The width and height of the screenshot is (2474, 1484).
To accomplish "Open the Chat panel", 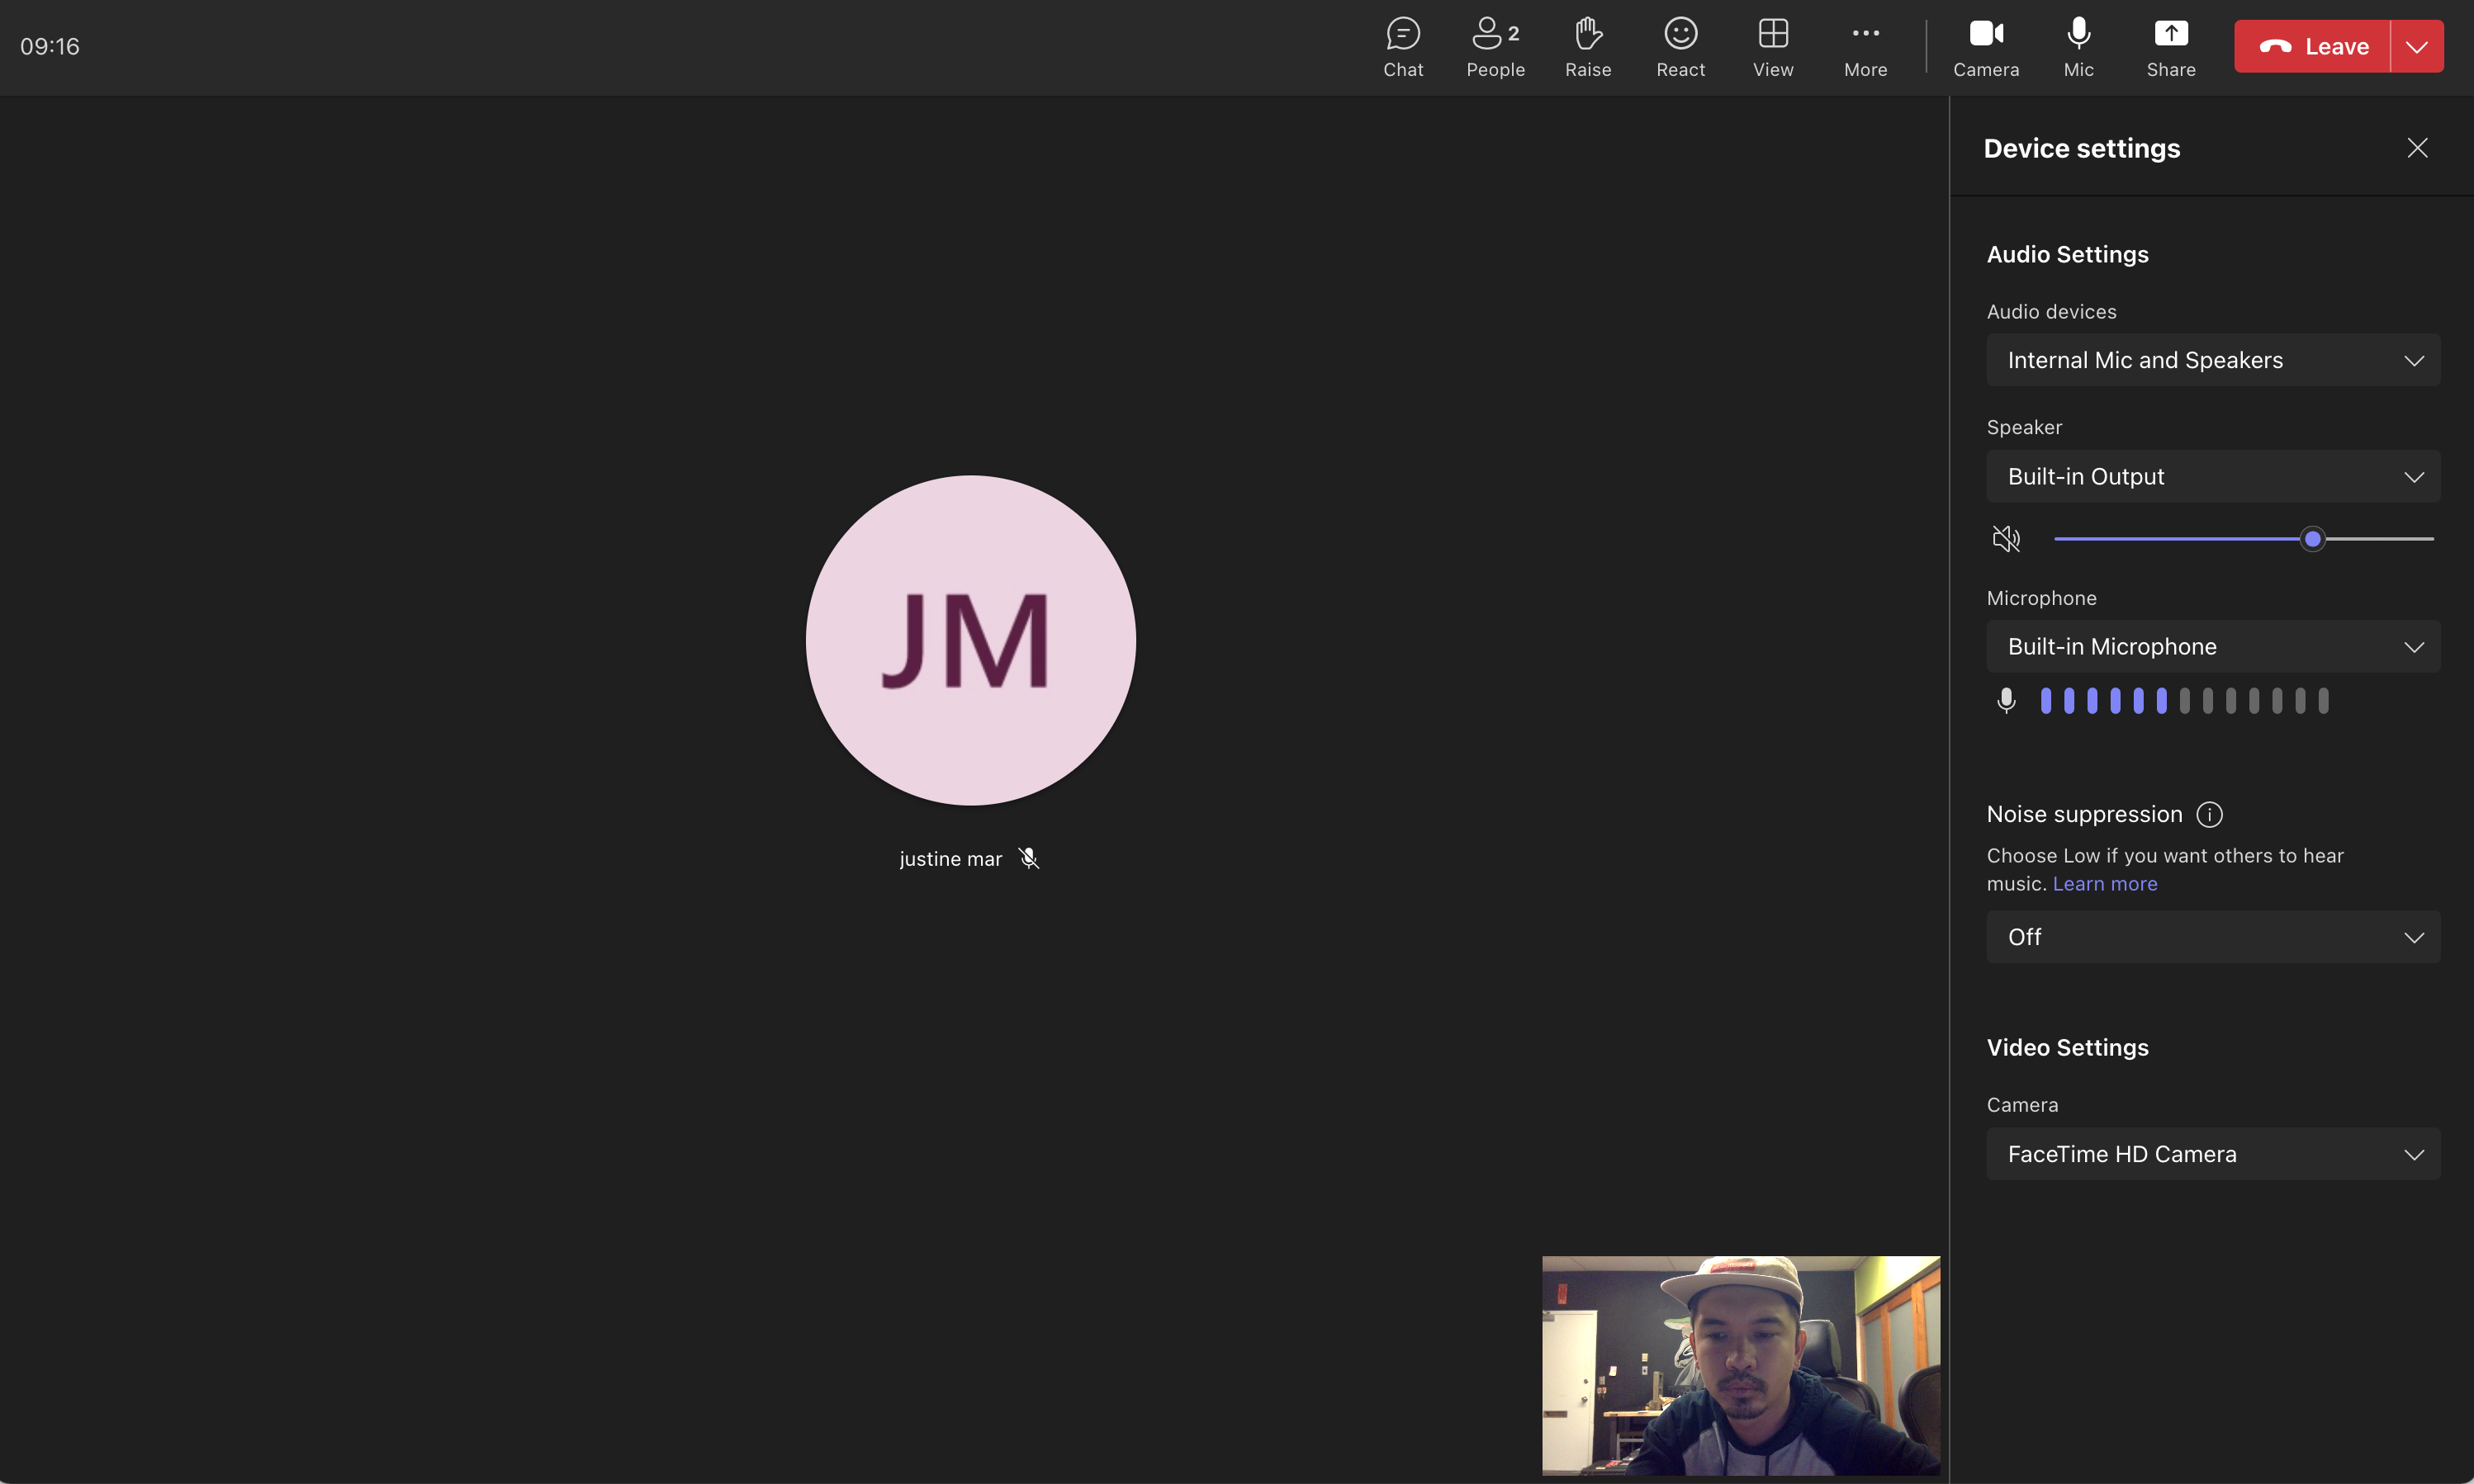I will tap(1403, 46).
